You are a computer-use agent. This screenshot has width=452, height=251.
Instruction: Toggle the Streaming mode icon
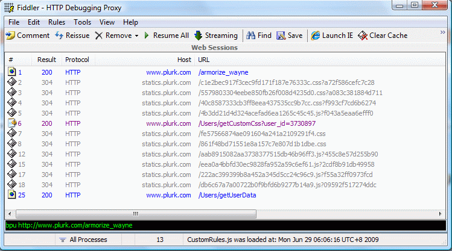[x=198, y=36]
